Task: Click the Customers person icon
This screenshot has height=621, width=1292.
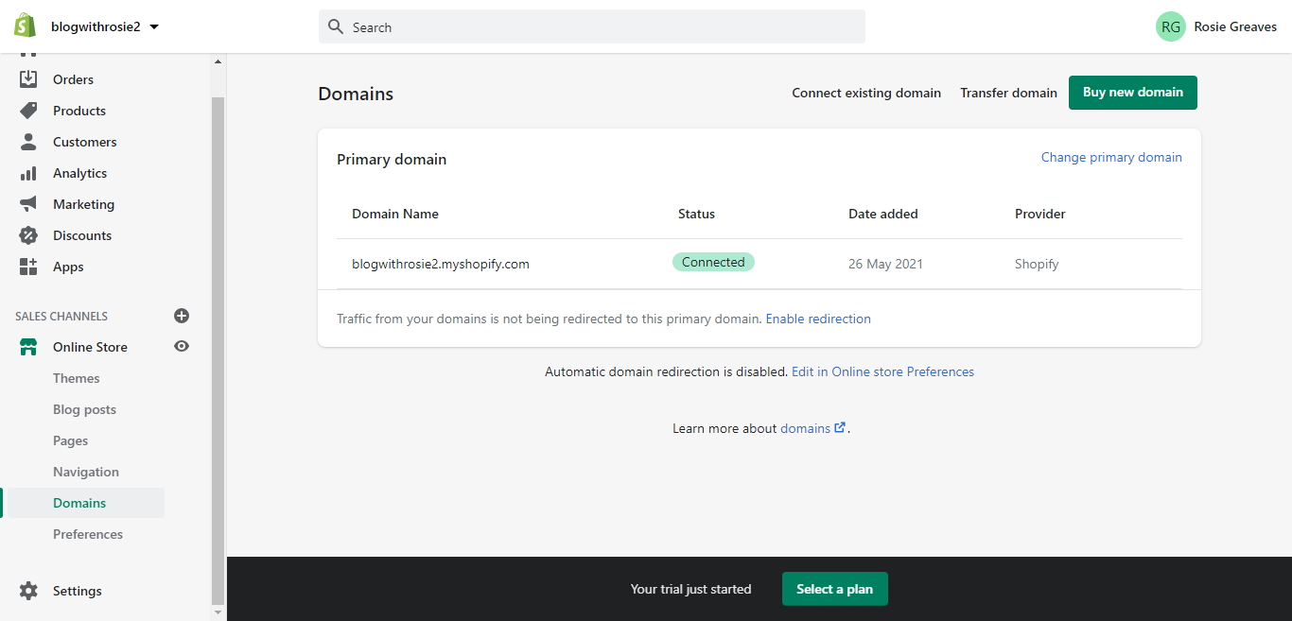Action: click(28, 142)
